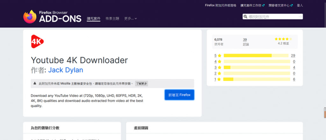Viewport: 326px width, 140px height.
Task: Click the star icon of 2-star row
Action: (x=220, y=73)
